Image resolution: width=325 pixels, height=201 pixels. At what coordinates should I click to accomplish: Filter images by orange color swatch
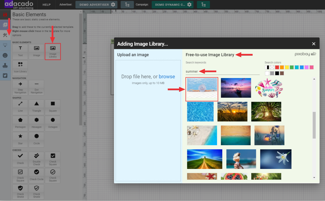282,67
